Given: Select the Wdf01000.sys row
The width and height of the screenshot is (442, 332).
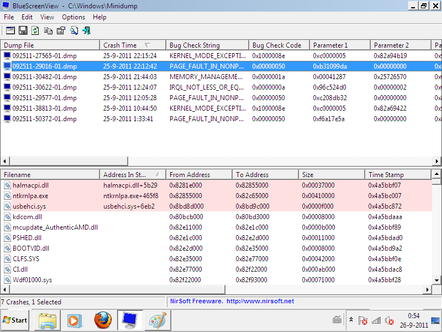Looking at the screenshot, I should coord(216,280).
